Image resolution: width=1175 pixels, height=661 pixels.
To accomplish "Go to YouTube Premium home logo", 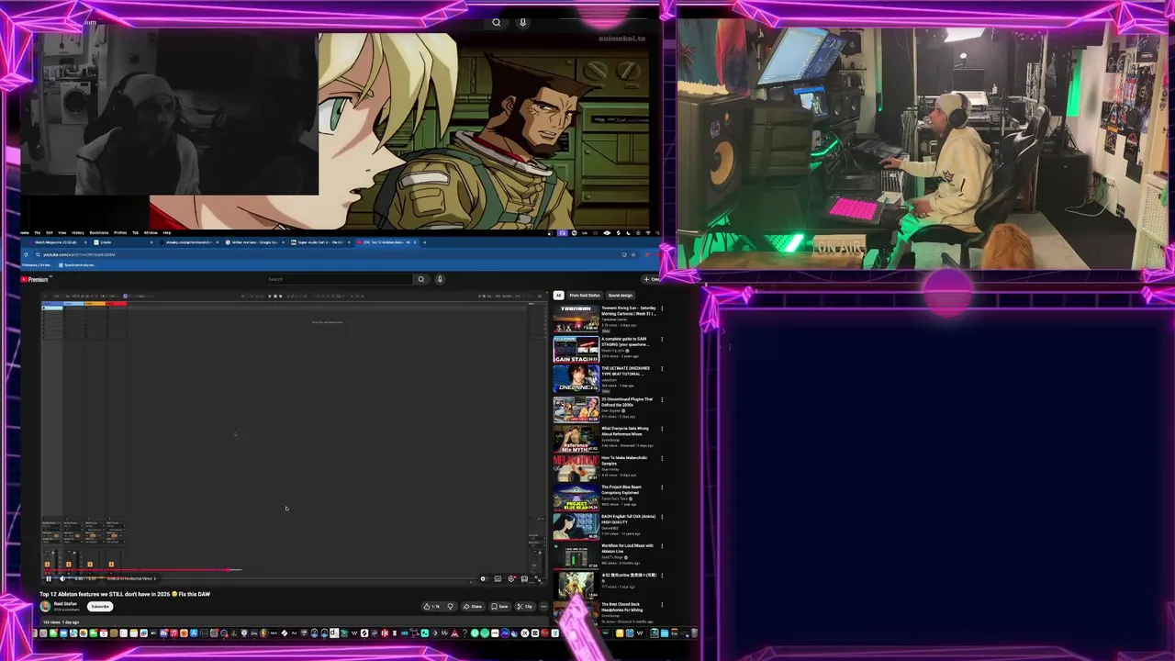I will 34,279.
